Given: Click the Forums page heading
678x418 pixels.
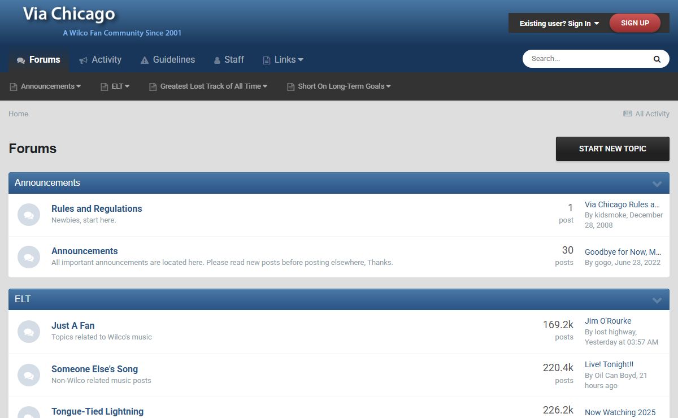Looking at the screenshot, I should point(33,149).
